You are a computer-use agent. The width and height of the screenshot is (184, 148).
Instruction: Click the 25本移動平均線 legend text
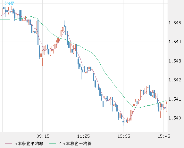(x=75, y=144)
